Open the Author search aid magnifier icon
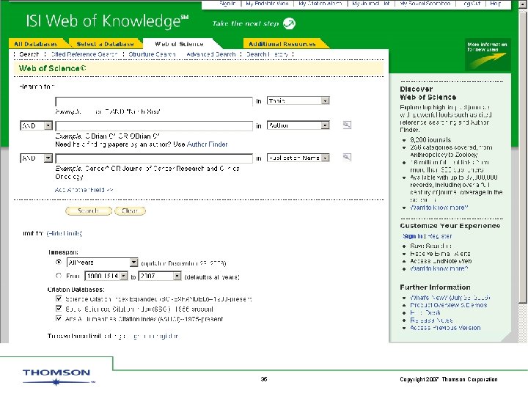 347,125
